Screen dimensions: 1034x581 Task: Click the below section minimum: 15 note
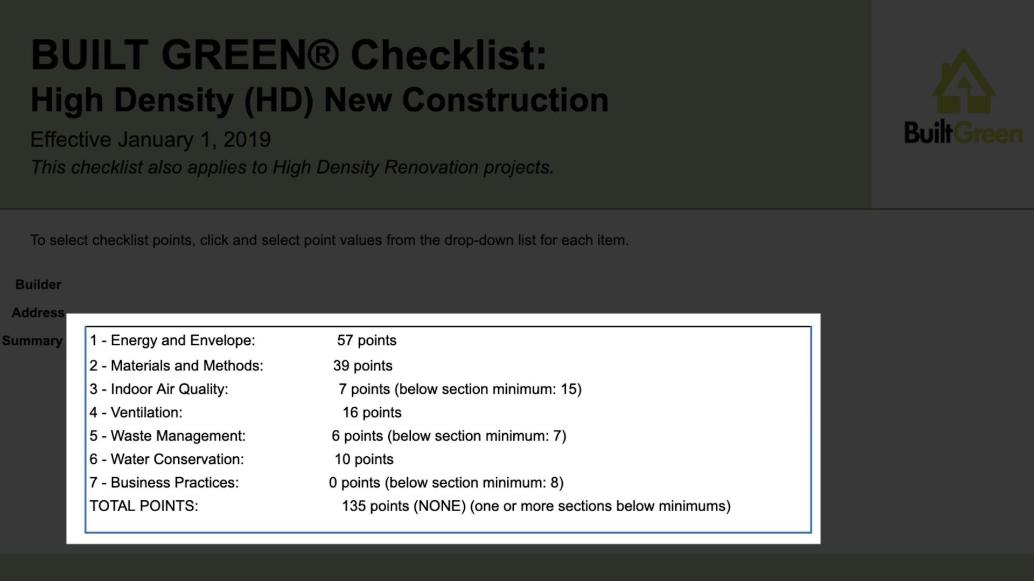(488, 389)
